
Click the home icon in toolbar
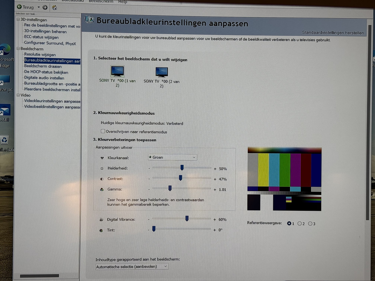tap(54, 8)
